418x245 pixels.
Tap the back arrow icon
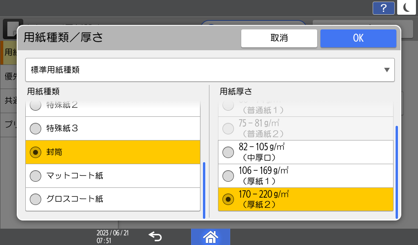[x=155, y=236]
